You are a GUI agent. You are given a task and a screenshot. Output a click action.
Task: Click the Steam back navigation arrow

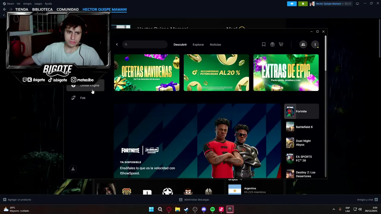point(4,10)
